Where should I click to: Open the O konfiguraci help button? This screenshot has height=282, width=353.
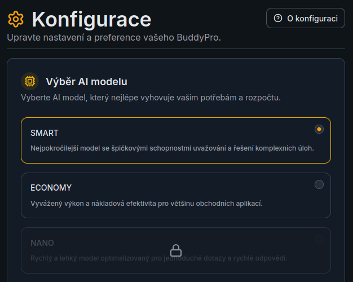point(306,18)
